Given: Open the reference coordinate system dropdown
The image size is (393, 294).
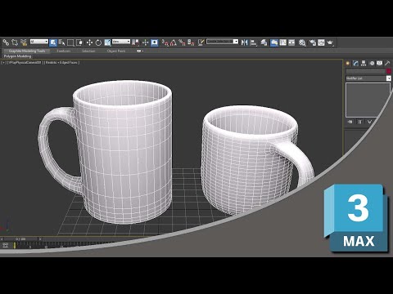Looking at the screenshot, I should click(121, 42).
